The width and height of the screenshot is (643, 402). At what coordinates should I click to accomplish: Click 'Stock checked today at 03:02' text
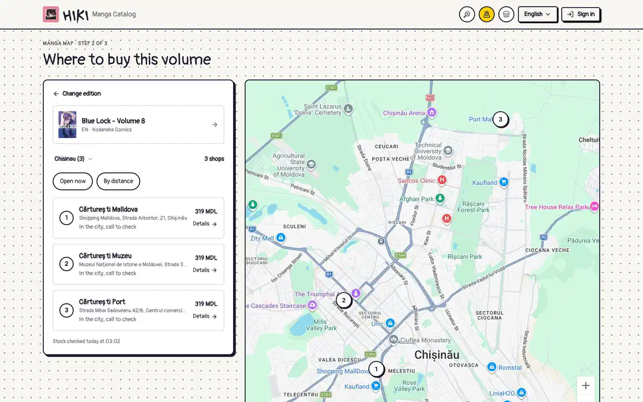click(x=86, y=341)
